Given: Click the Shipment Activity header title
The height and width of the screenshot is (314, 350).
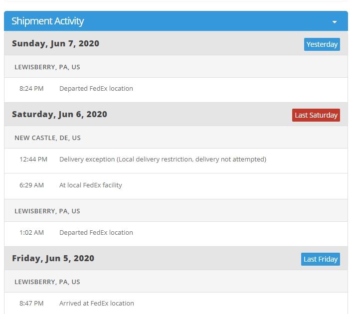Looking at the screenshot, I should [48, 21].
